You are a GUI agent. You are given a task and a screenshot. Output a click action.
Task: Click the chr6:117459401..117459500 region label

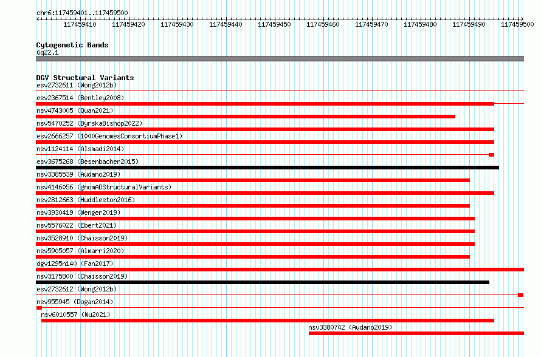click(82, 13)
